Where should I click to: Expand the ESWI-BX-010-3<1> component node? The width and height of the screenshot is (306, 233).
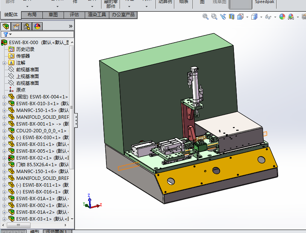point(5,104)
